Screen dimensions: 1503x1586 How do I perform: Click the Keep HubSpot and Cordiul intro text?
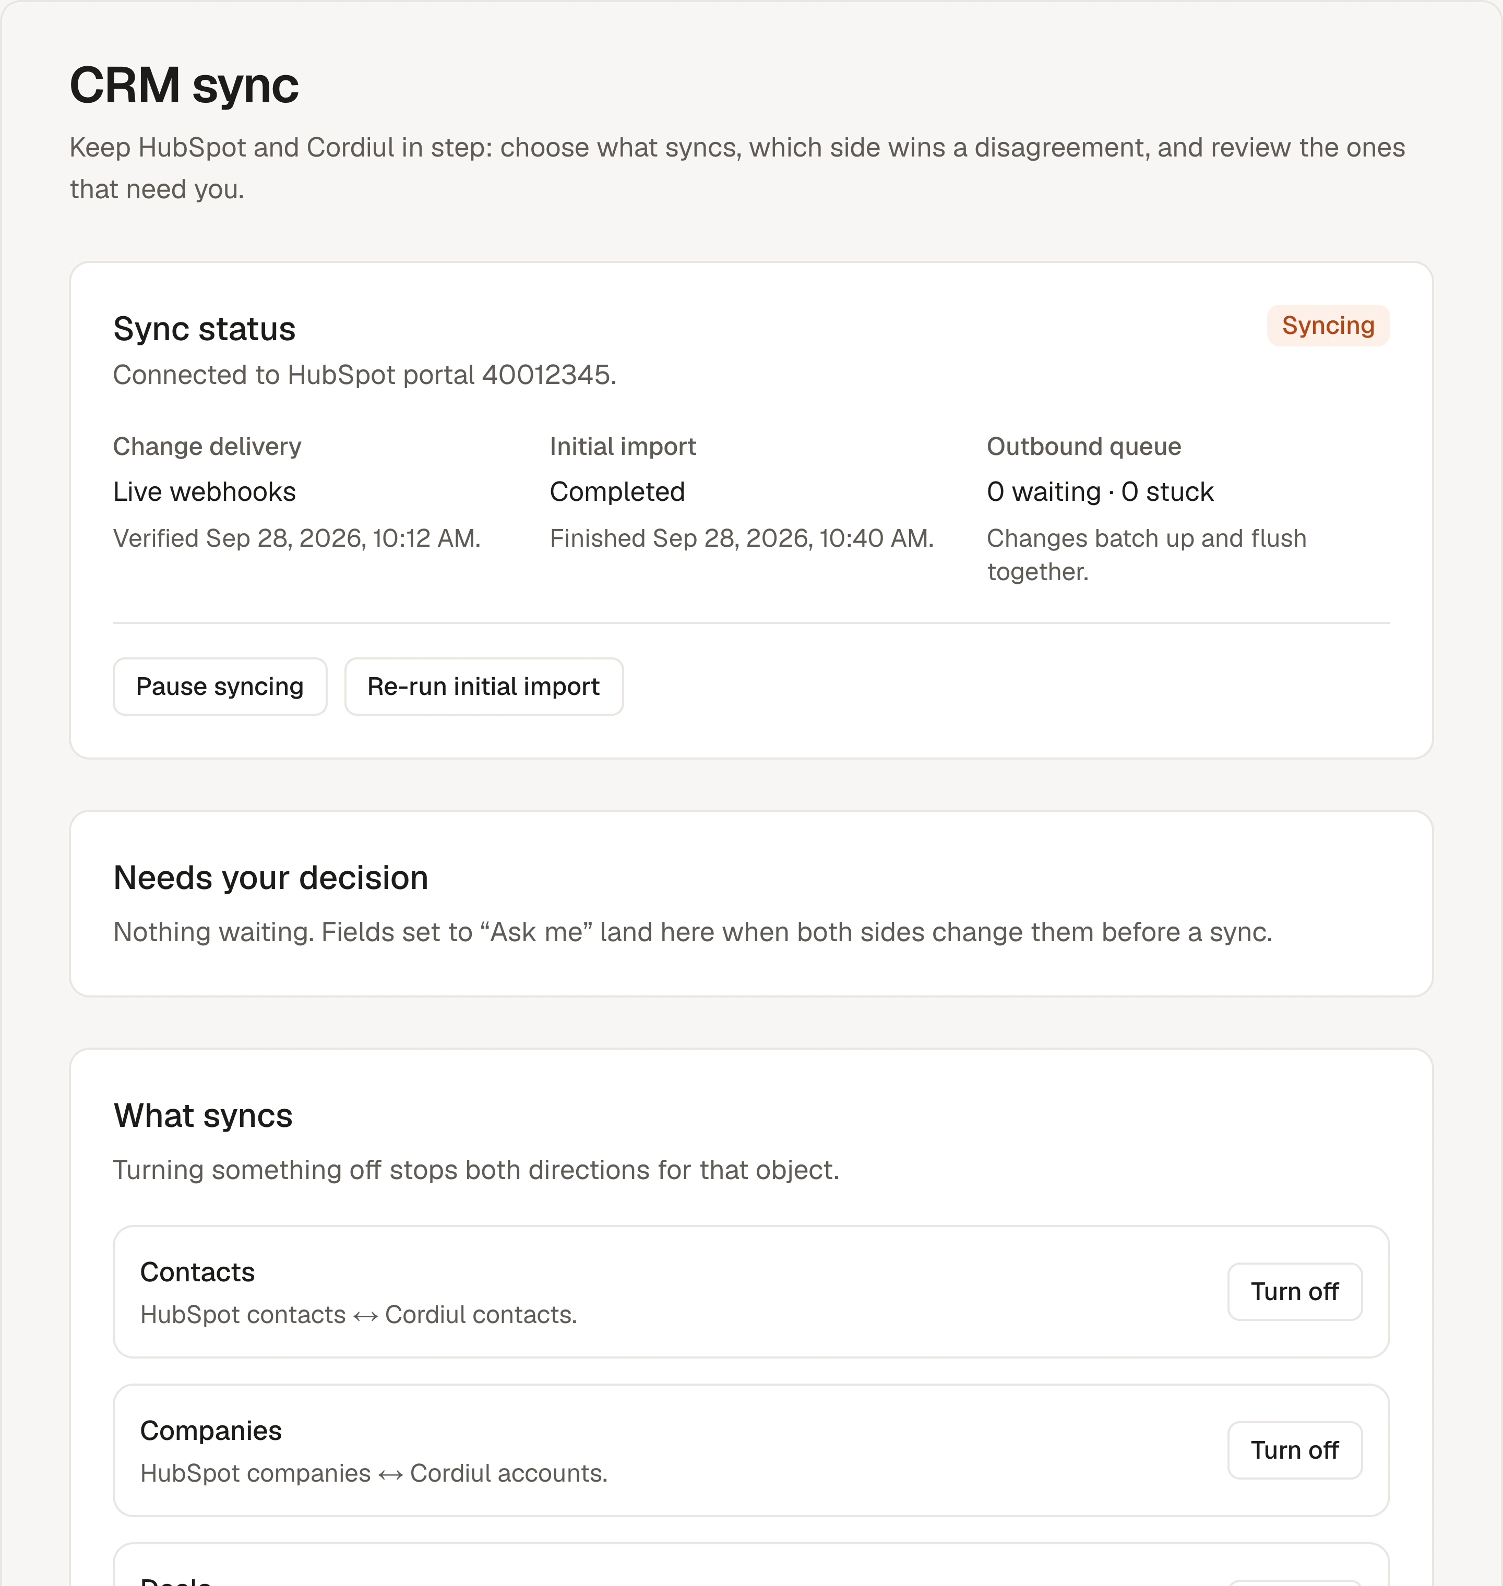point(737,168)
